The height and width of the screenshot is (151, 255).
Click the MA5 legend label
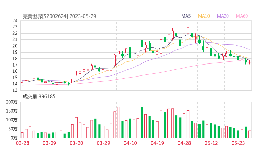pyautogui.click(x=186, y=16)
